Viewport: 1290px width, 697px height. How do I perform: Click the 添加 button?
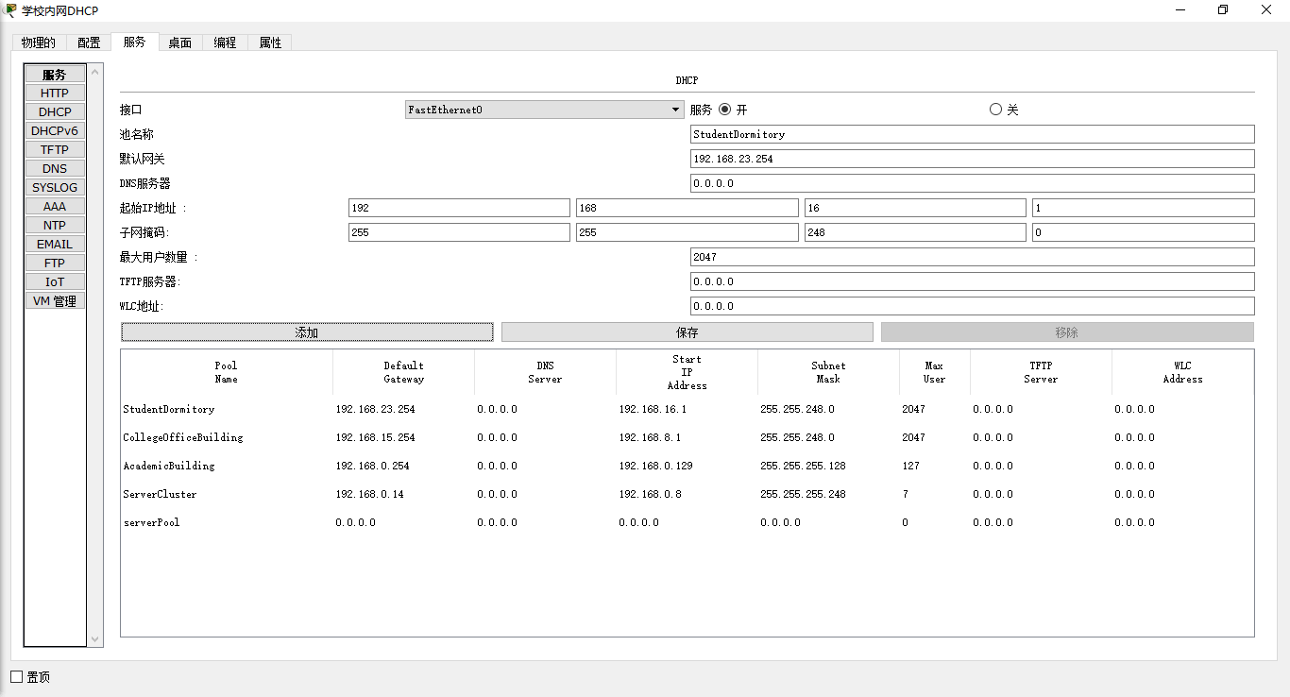307,332
